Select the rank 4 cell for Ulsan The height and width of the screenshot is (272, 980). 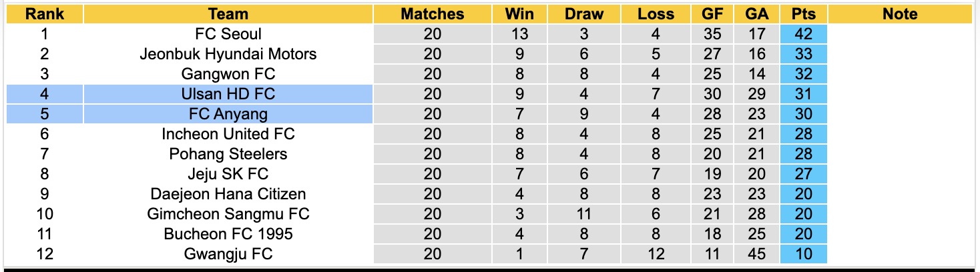point(45,94)
